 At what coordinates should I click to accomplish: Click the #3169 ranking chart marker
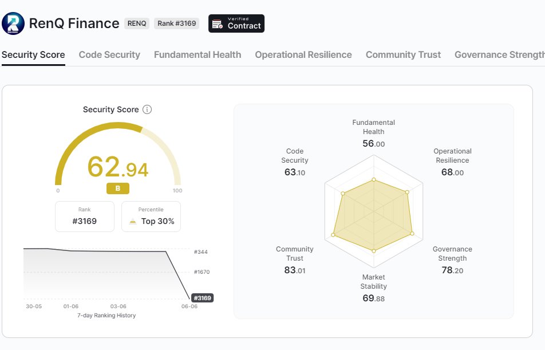pos(202,298)
